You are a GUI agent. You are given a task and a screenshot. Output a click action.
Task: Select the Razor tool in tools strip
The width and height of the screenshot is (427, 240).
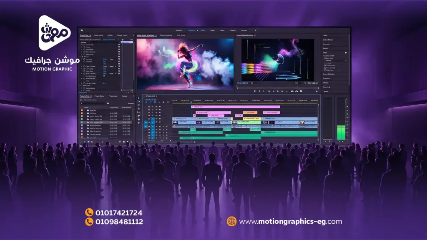[138, 109]
